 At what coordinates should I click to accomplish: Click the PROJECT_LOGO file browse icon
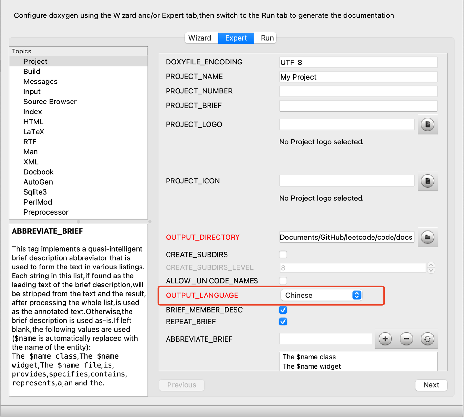tap(427, 124)
